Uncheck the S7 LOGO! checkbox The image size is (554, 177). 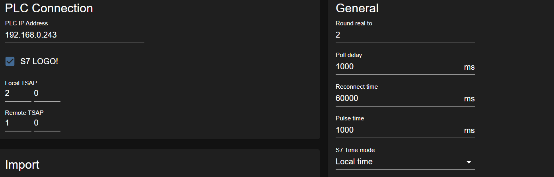[x=10, y=61]
